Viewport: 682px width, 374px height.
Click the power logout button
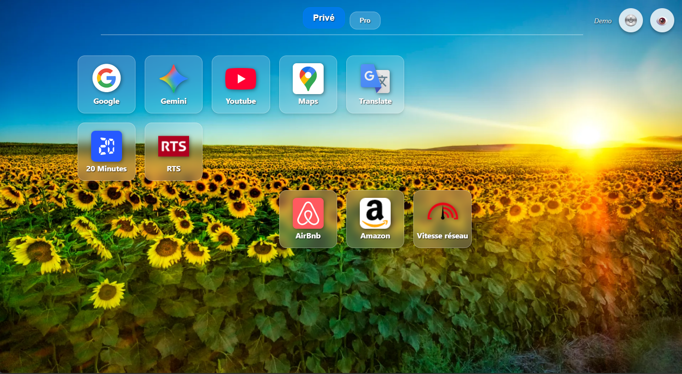[x=631, y=21]
